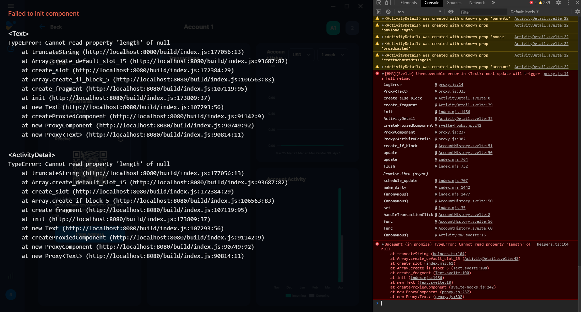Image resolution: width=581 pixels, height=312 pixels.
Task: Open the DevTools settings gear
Action: pos(558,3)
